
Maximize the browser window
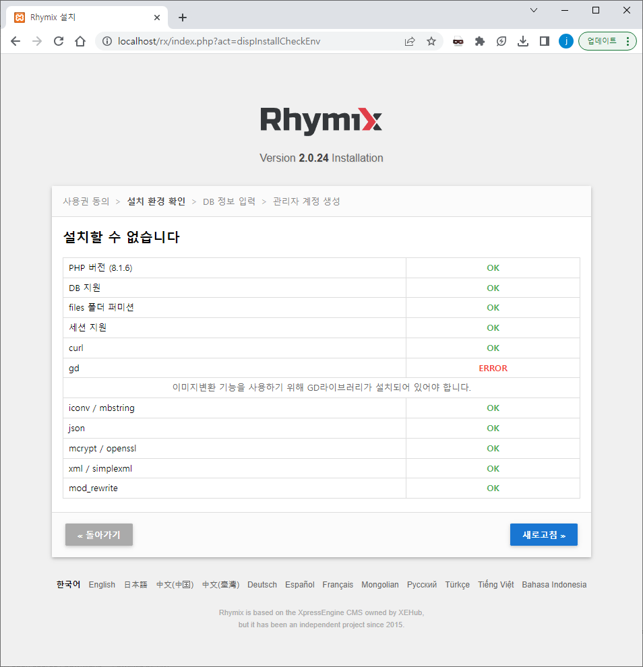[596, 10]
